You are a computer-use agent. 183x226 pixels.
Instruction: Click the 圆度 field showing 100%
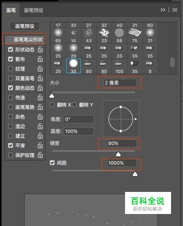pos(79,131)
